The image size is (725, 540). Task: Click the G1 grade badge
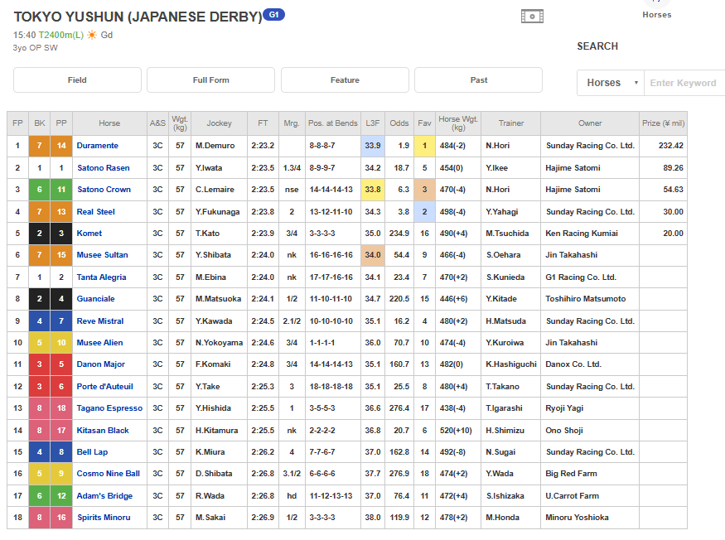tap(273, 15)
